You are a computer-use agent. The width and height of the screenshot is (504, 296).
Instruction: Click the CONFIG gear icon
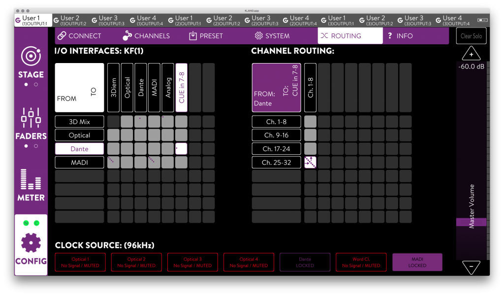[x=31, y=242]
